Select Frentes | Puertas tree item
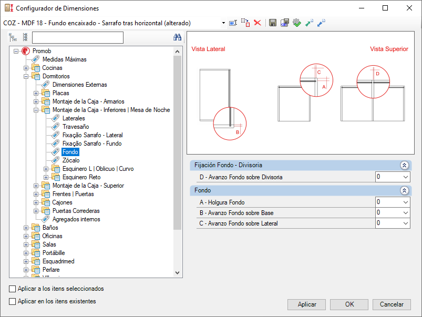Screen dimensions: 422x317 (x=73, y=194)
